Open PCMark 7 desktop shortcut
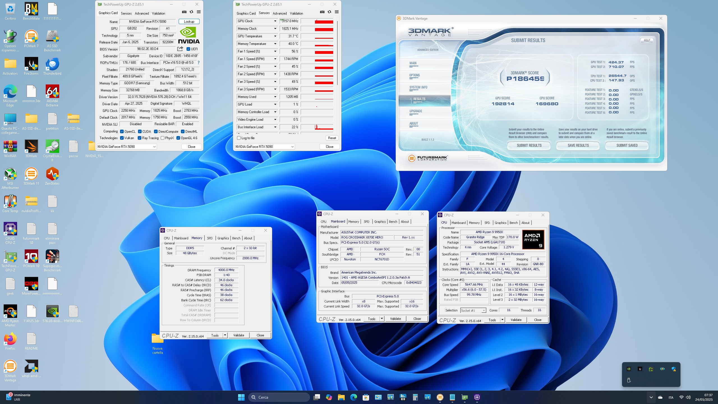The width and height of the screenshot is (718, 404). 31,39
